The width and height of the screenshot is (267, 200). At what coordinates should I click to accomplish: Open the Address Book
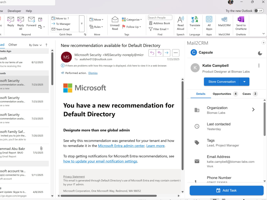160,23
